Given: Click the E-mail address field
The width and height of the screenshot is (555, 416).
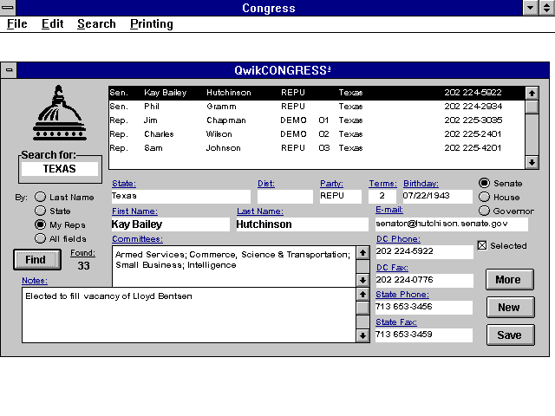Looking at the screenshot, I should (x=451, y=224).
